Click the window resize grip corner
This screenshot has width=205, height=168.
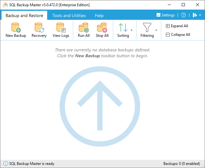click(203, 166)
